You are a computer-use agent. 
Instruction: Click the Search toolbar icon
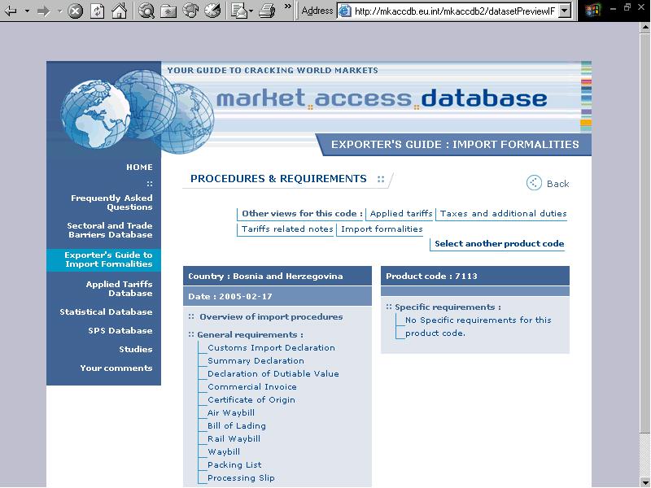click(146, 11)
